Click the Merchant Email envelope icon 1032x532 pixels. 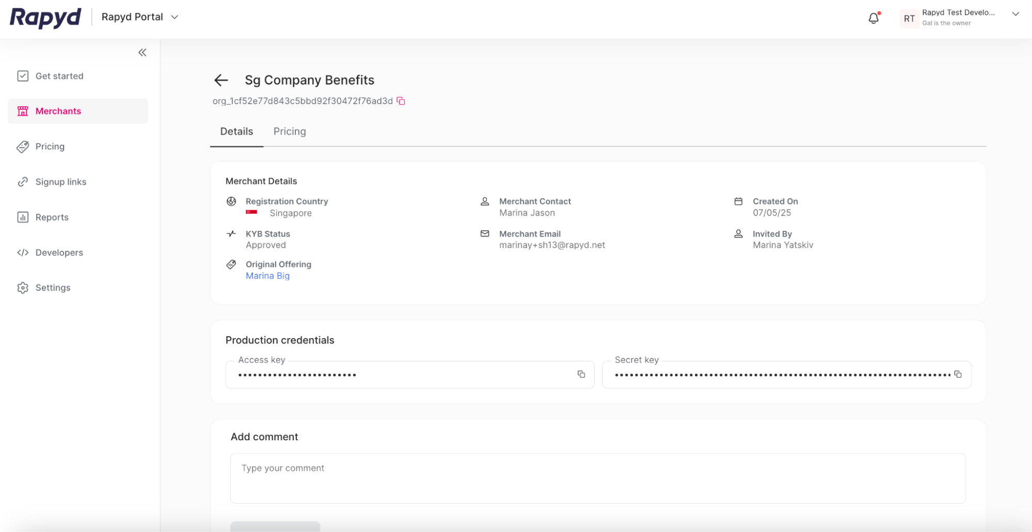point(485,234)
